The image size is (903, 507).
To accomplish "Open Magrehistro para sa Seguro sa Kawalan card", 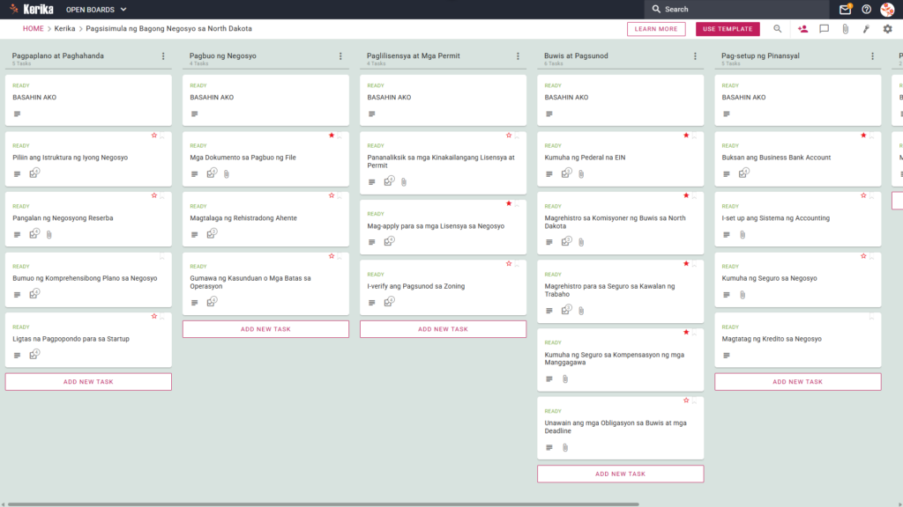I will pyautogui.click(x=620, y=290).
